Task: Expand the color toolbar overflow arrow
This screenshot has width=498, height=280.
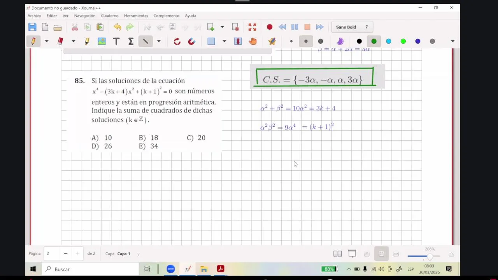Action: (452, 41)
